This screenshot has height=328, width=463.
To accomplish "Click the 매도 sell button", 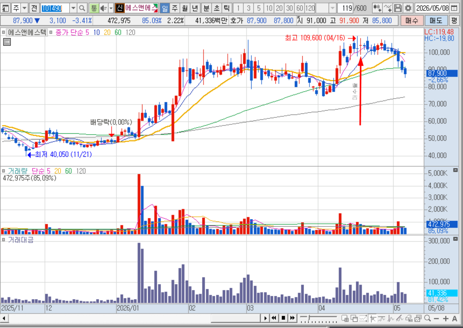I will pos(436,21).
